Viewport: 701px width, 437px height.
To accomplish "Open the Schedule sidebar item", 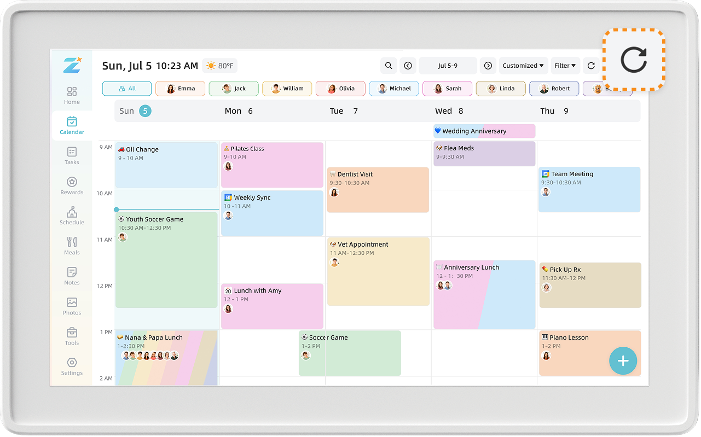I will click(72, 216).
